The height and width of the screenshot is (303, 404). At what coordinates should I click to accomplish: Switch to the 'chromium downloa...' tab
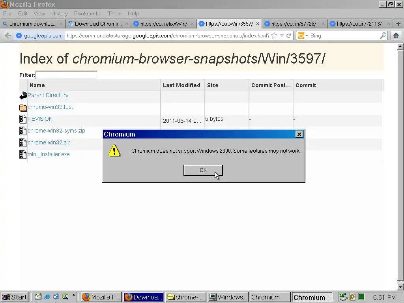(33, 24)
